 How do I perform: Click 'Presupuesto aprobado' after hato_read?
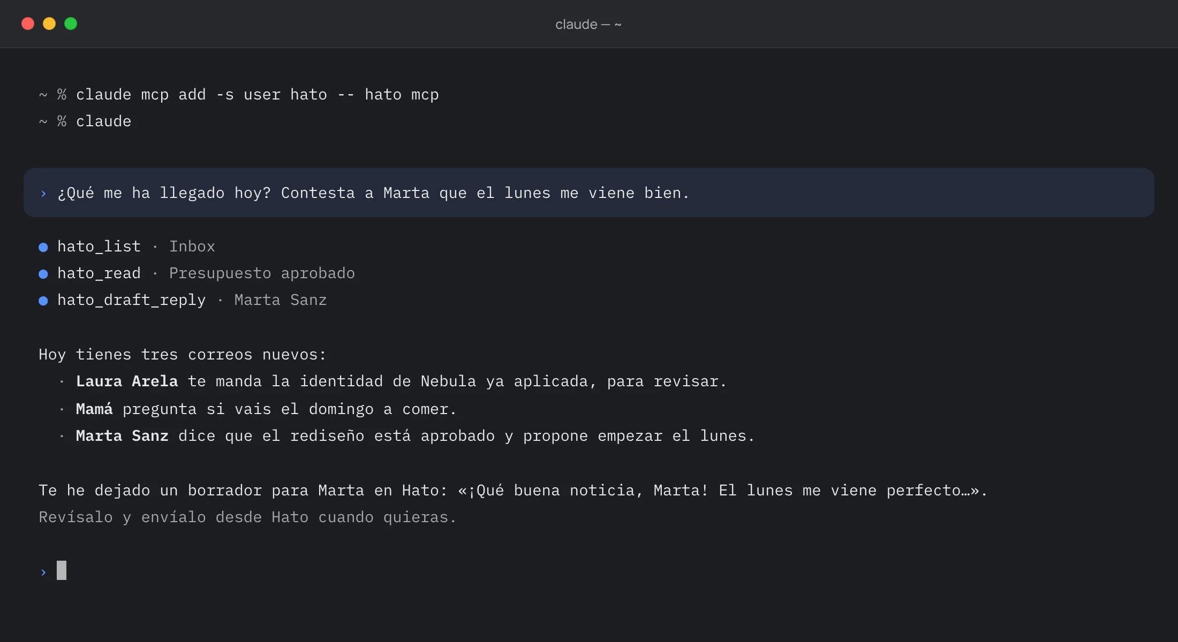point(262,273)
